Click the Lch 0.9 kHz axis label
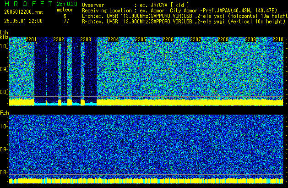Screen dimensions: 288x188 tap(4, 69)
